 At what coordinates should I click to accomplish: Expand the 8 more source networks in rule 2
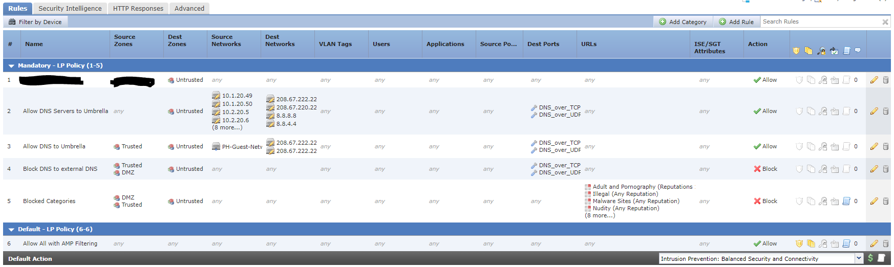coord(227,127)
